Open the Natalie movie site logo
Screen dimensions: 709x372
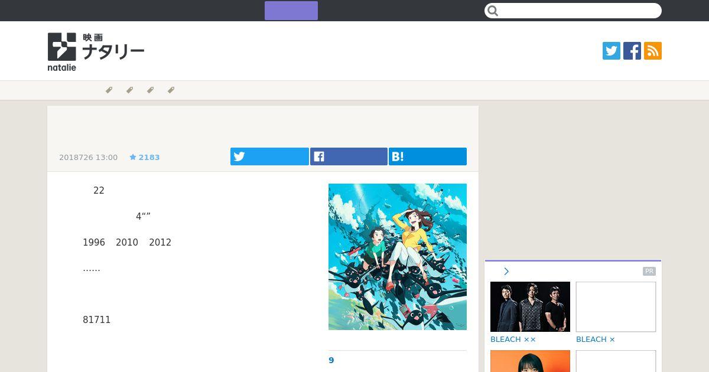(96, 52)
